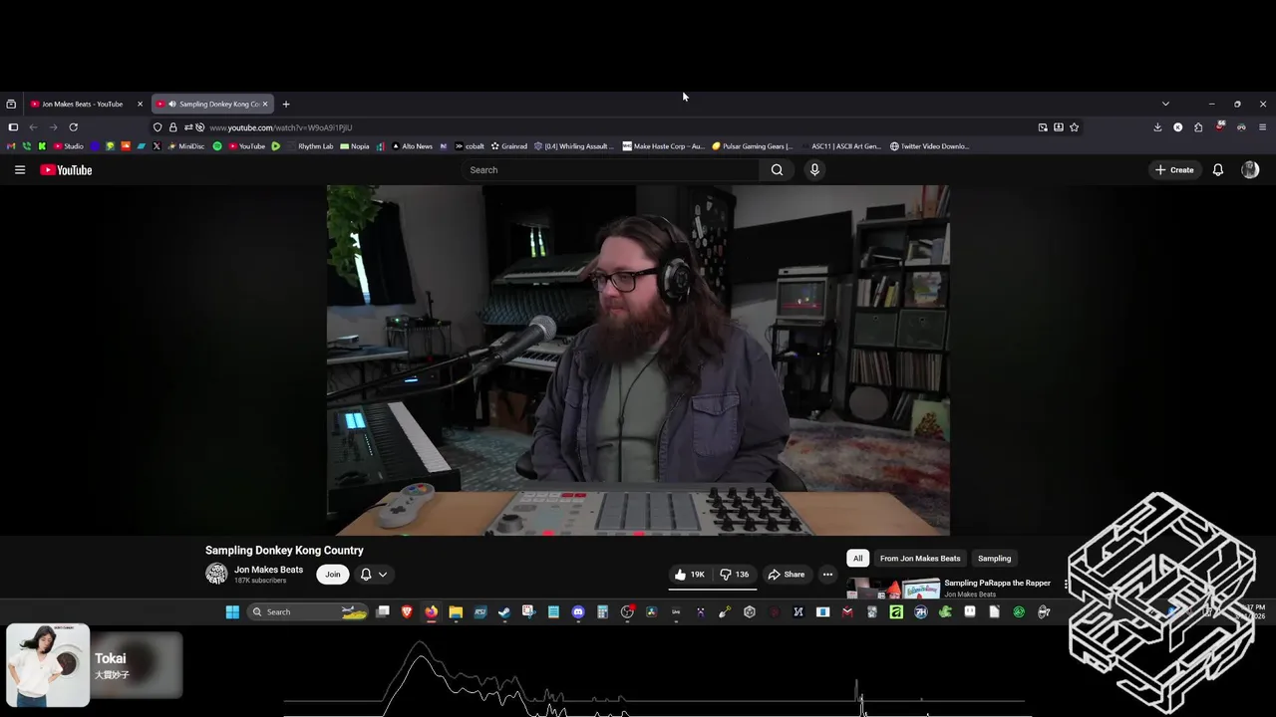Go to the YouTube home logo

tap(66, 170)
